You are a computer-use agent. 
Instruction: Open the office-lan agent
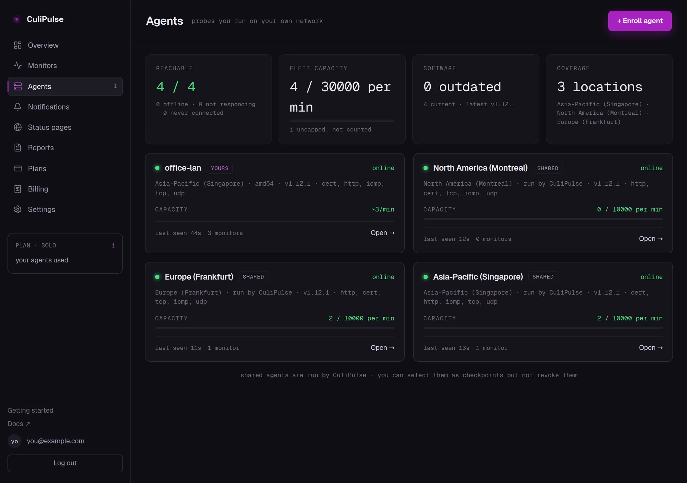pos(382,233)
